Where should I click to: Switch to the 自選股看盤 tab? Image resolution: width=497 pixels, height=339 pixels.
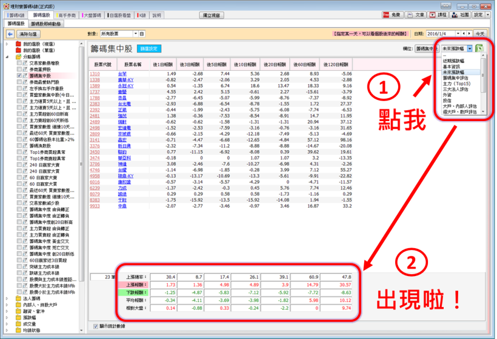click(x=119, y=15)
